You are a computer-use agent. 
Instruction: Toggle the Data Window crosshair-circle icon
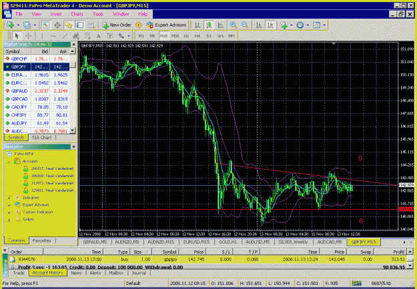point(57,25)
